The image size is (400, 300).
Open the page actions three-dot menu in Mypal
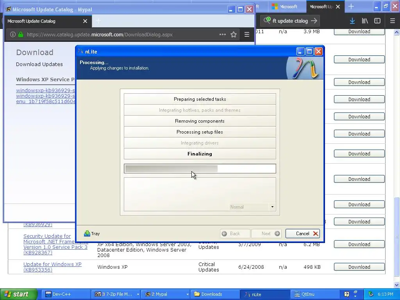point(222,34)
